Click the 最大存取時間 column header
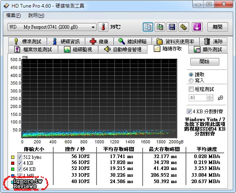 coord(164,149)
